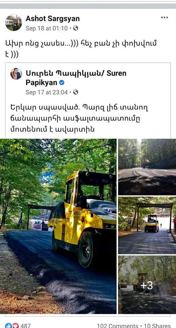Open the Sep 17 at 23:04 timestamp

pyautogui.click(x=46, y=92)
